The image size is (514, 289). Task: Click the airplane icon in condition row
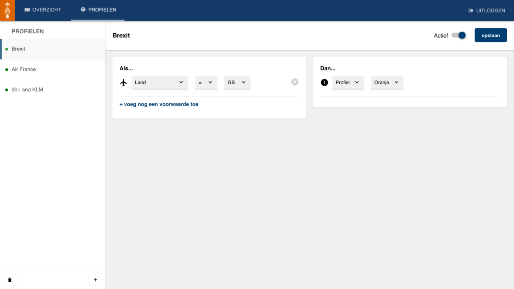124,82
